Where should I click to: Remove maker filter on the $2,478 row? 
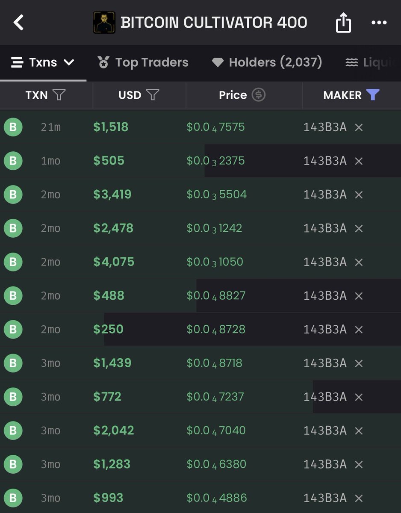tap(359, 229)
